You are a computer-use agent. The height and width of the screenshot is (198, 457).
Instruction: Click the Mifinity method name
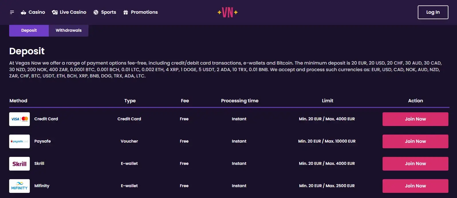point(42,186)
